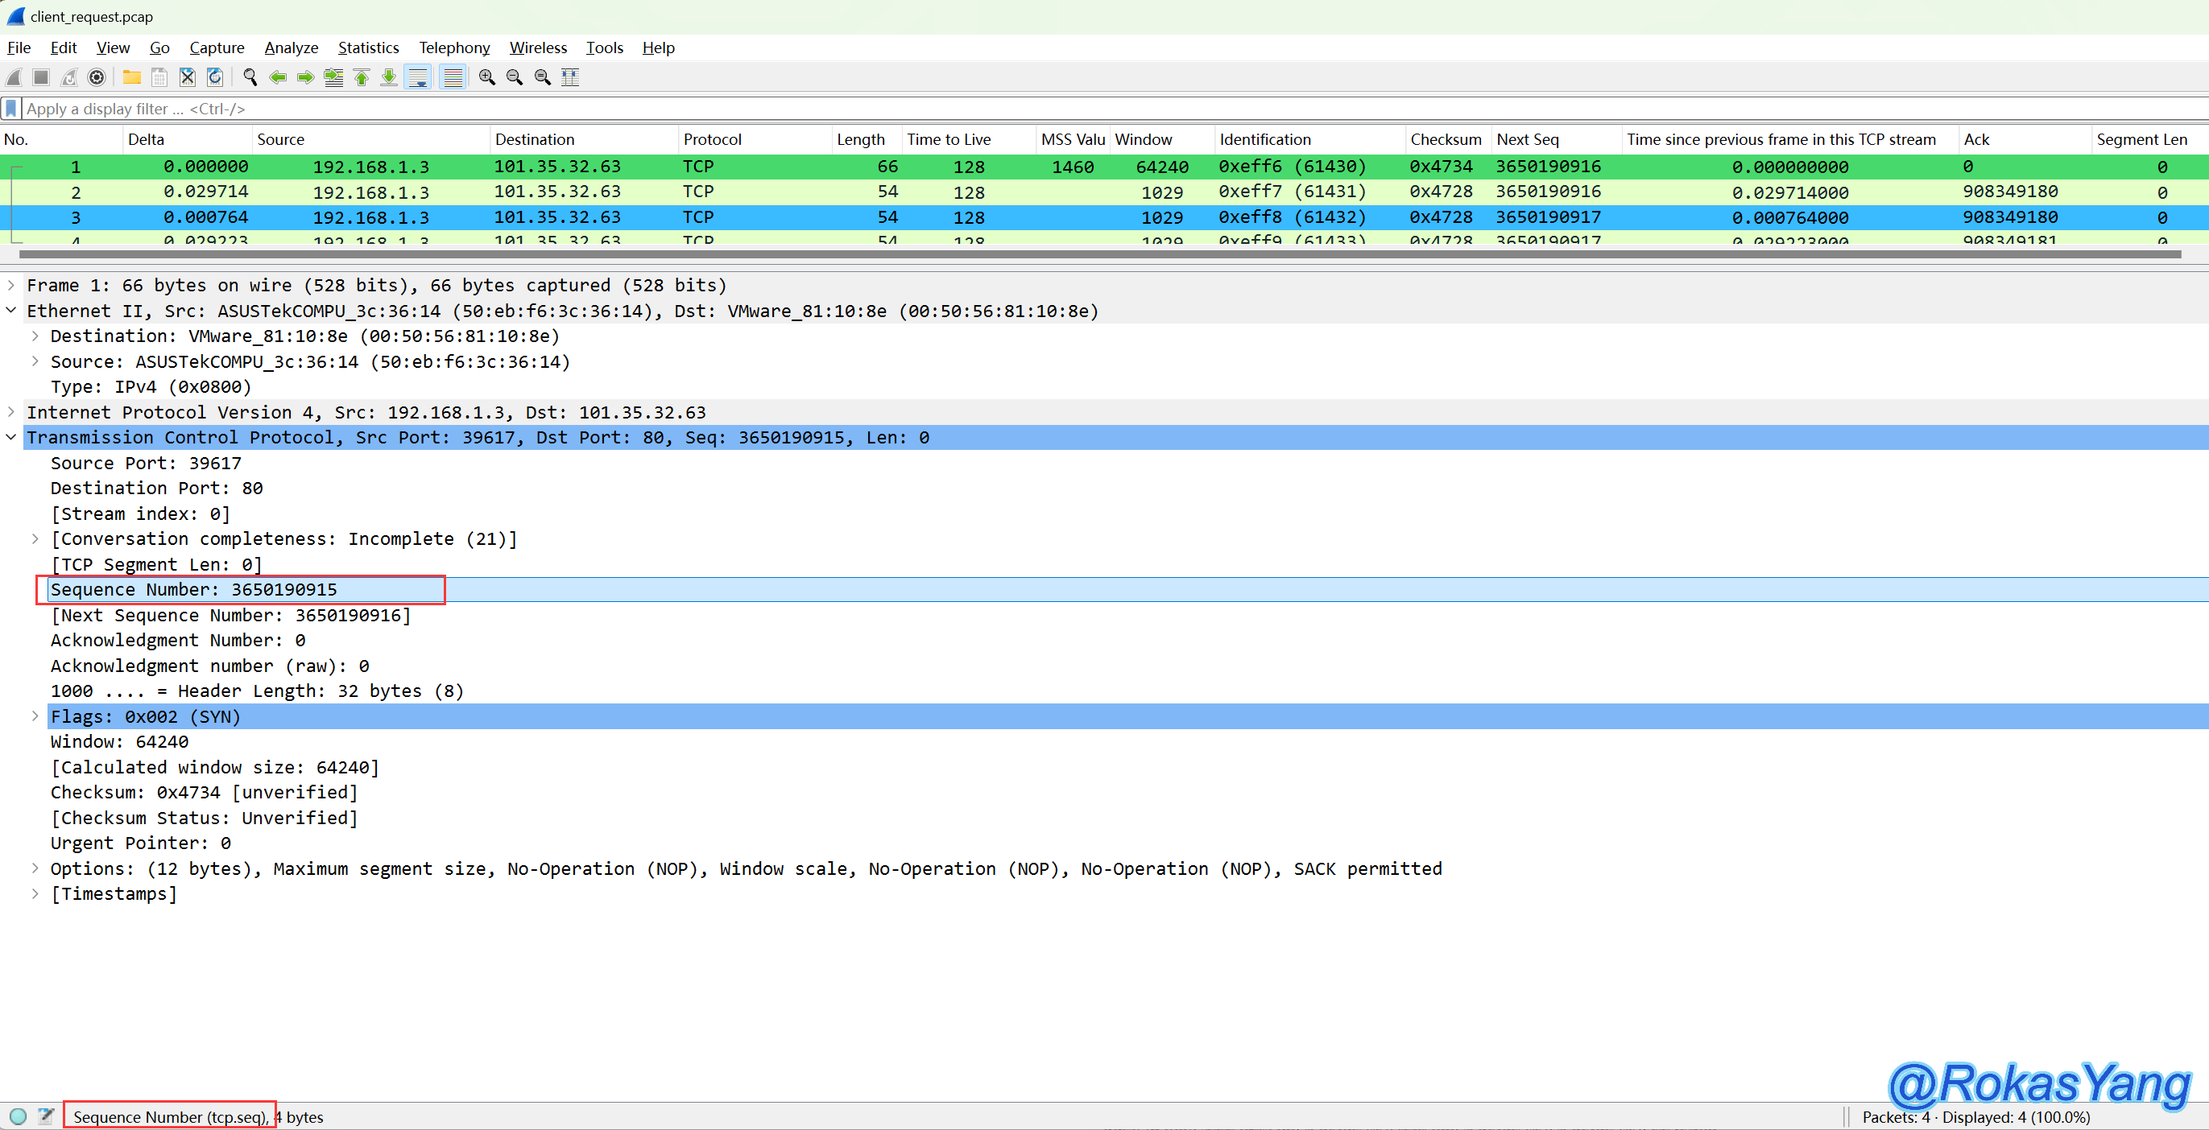Click the Protocol column header
Image resolution: width=2209 pixels, height=1130 pixels.
712,140
